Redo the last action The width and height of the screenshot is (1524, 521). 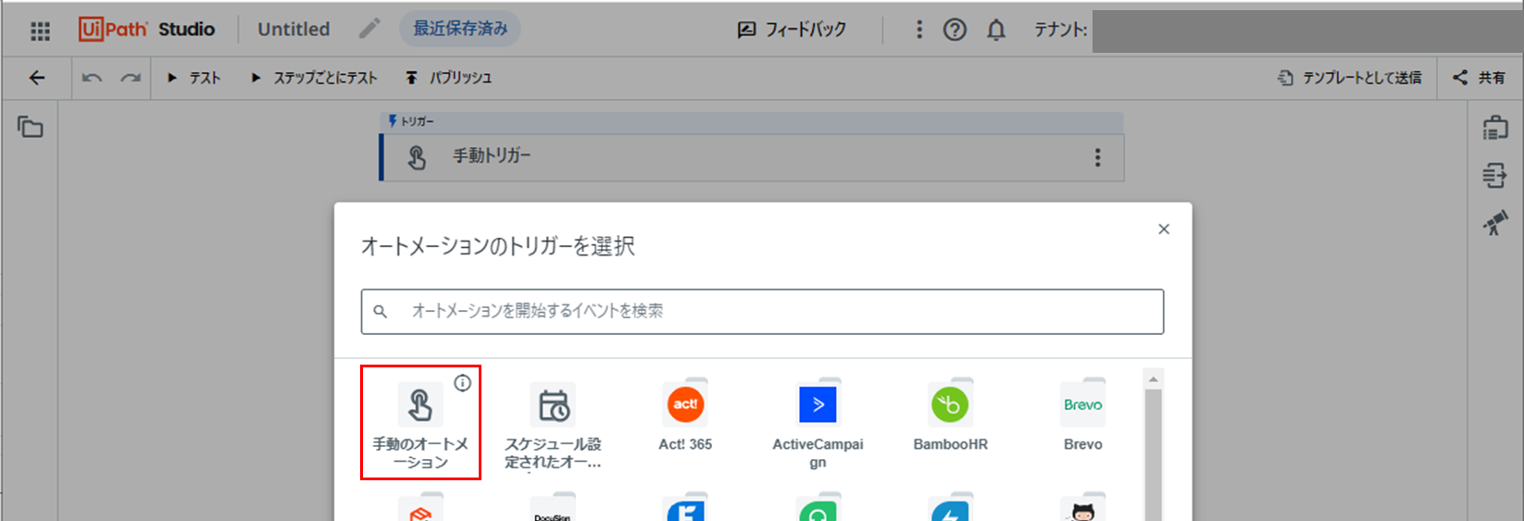[131, 78]
